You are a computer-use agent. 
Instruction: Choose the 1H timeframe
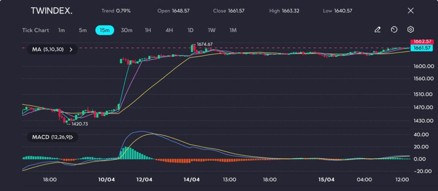pyautogui.click(x=148, y=30)
